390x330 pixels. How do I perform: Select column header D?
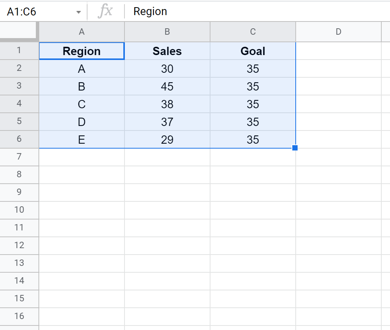point(338,31)
